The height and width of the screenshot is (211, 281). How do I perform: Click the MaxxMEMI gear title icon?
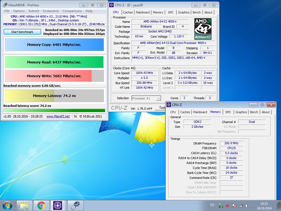5,5
